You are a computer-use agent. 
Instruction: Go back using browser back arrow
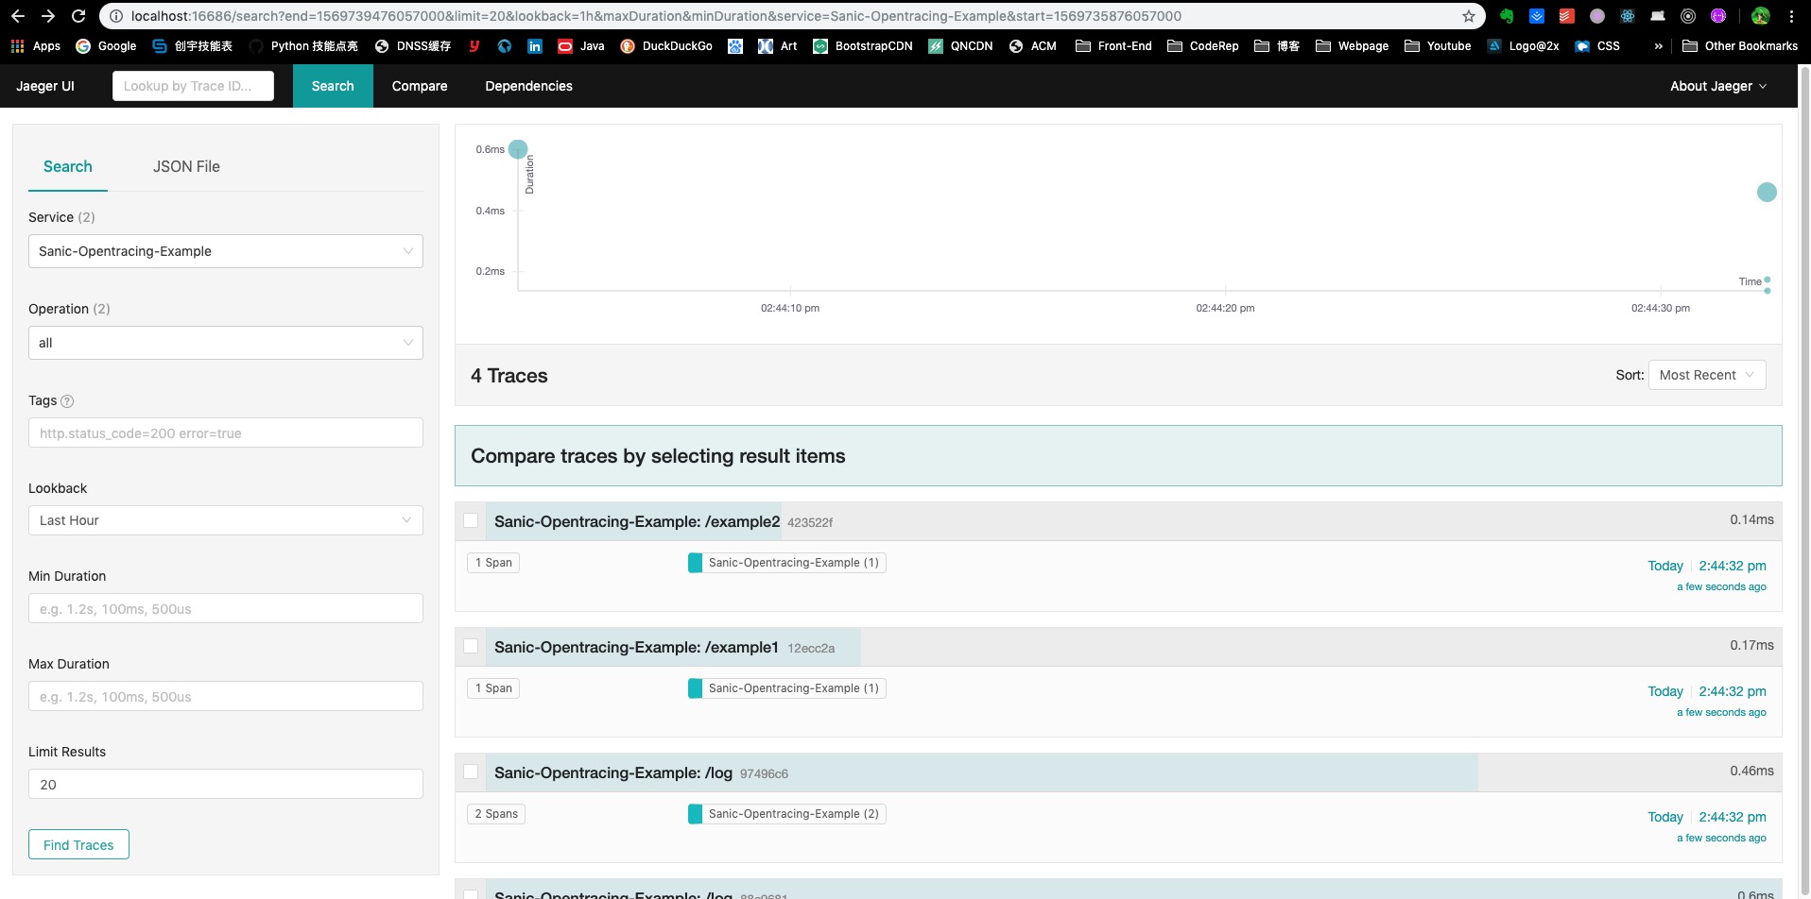17,16
